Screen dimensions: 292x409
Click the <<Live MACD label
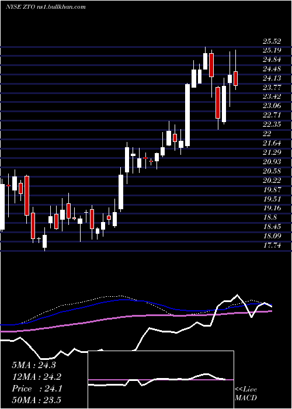(x=246, y=394)
